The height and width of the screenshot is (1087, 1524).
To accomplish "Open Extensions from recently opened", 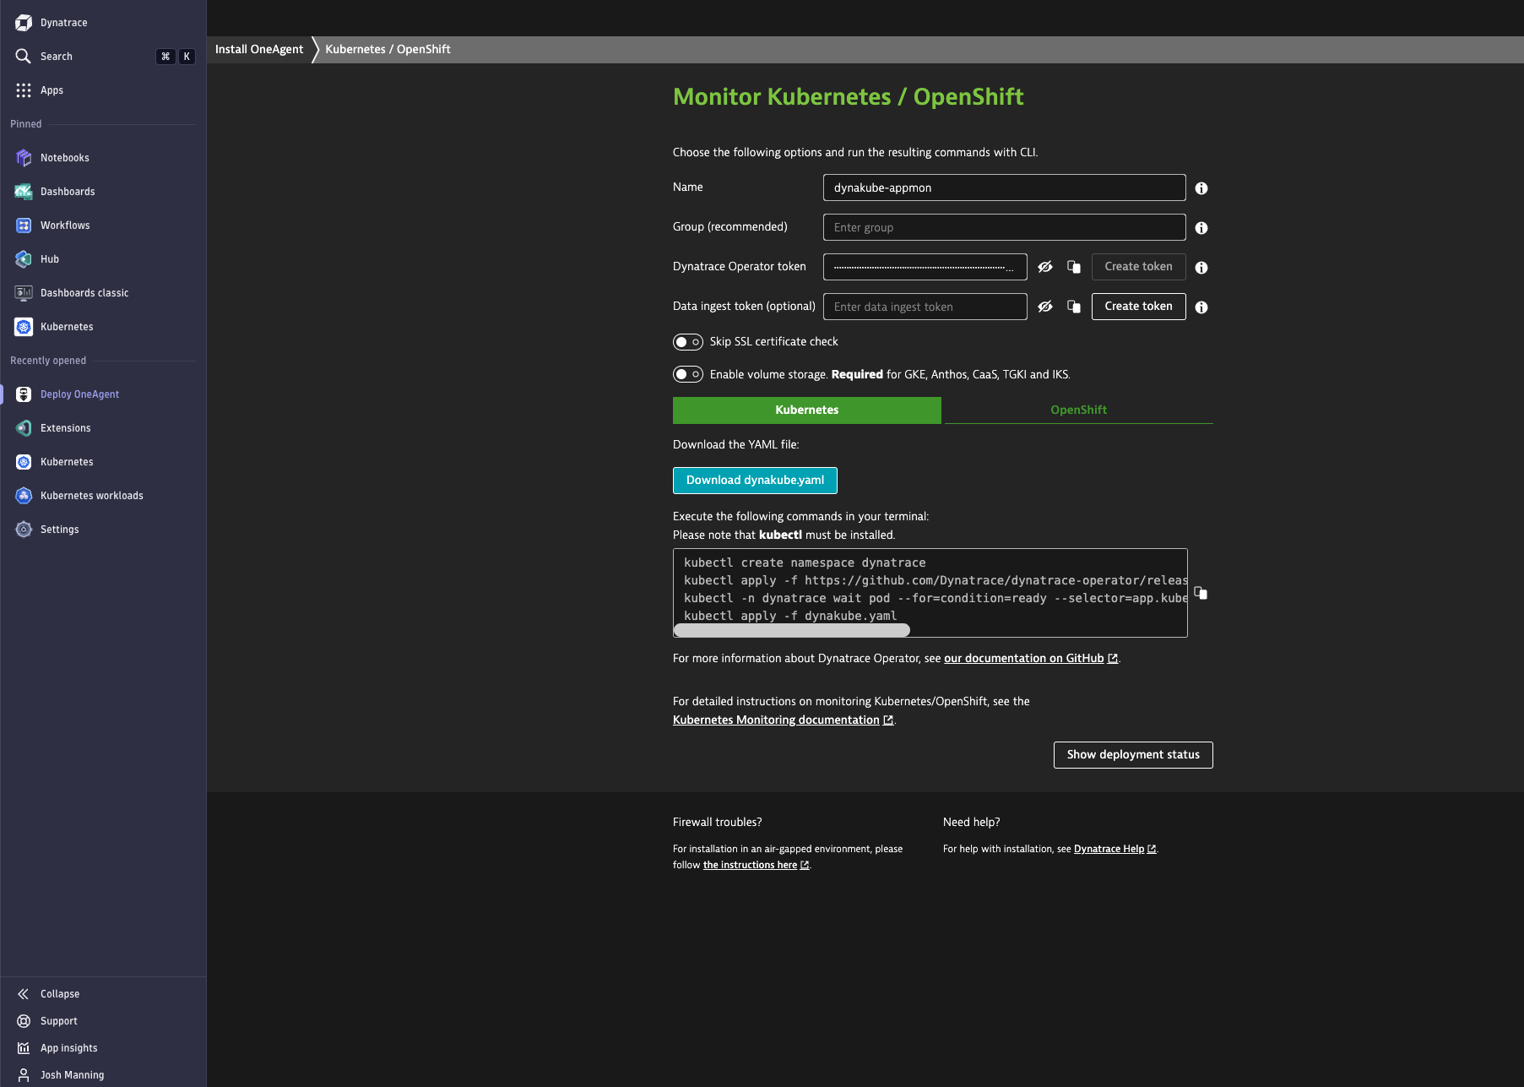I will click(x=65, y=428).
